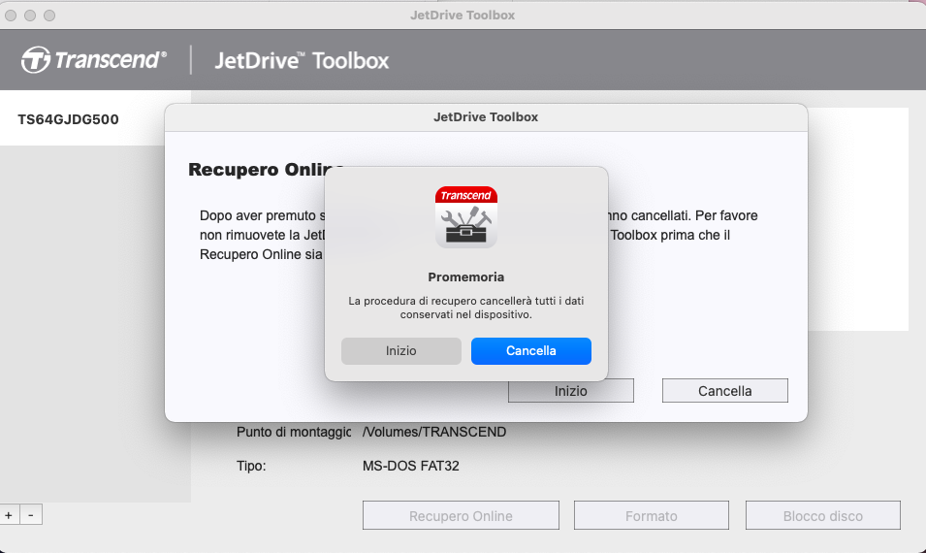Screen dimensions: 926x553
Task: Click the JetDrive Toolbox sheet title bar
Action: [486, 117]
